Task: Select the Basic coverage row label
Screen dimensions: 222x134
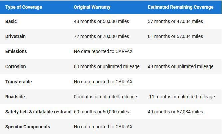Action: 11,21
